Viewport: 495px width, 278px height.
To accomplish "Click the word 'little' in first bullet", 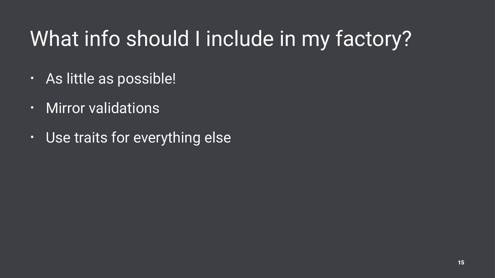I will click(x=80, y=79).
